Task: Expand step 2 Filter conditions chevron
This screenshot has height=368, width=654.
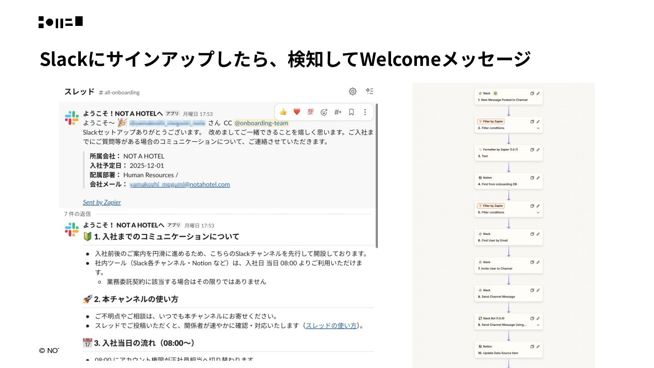Action: point(538,128)
